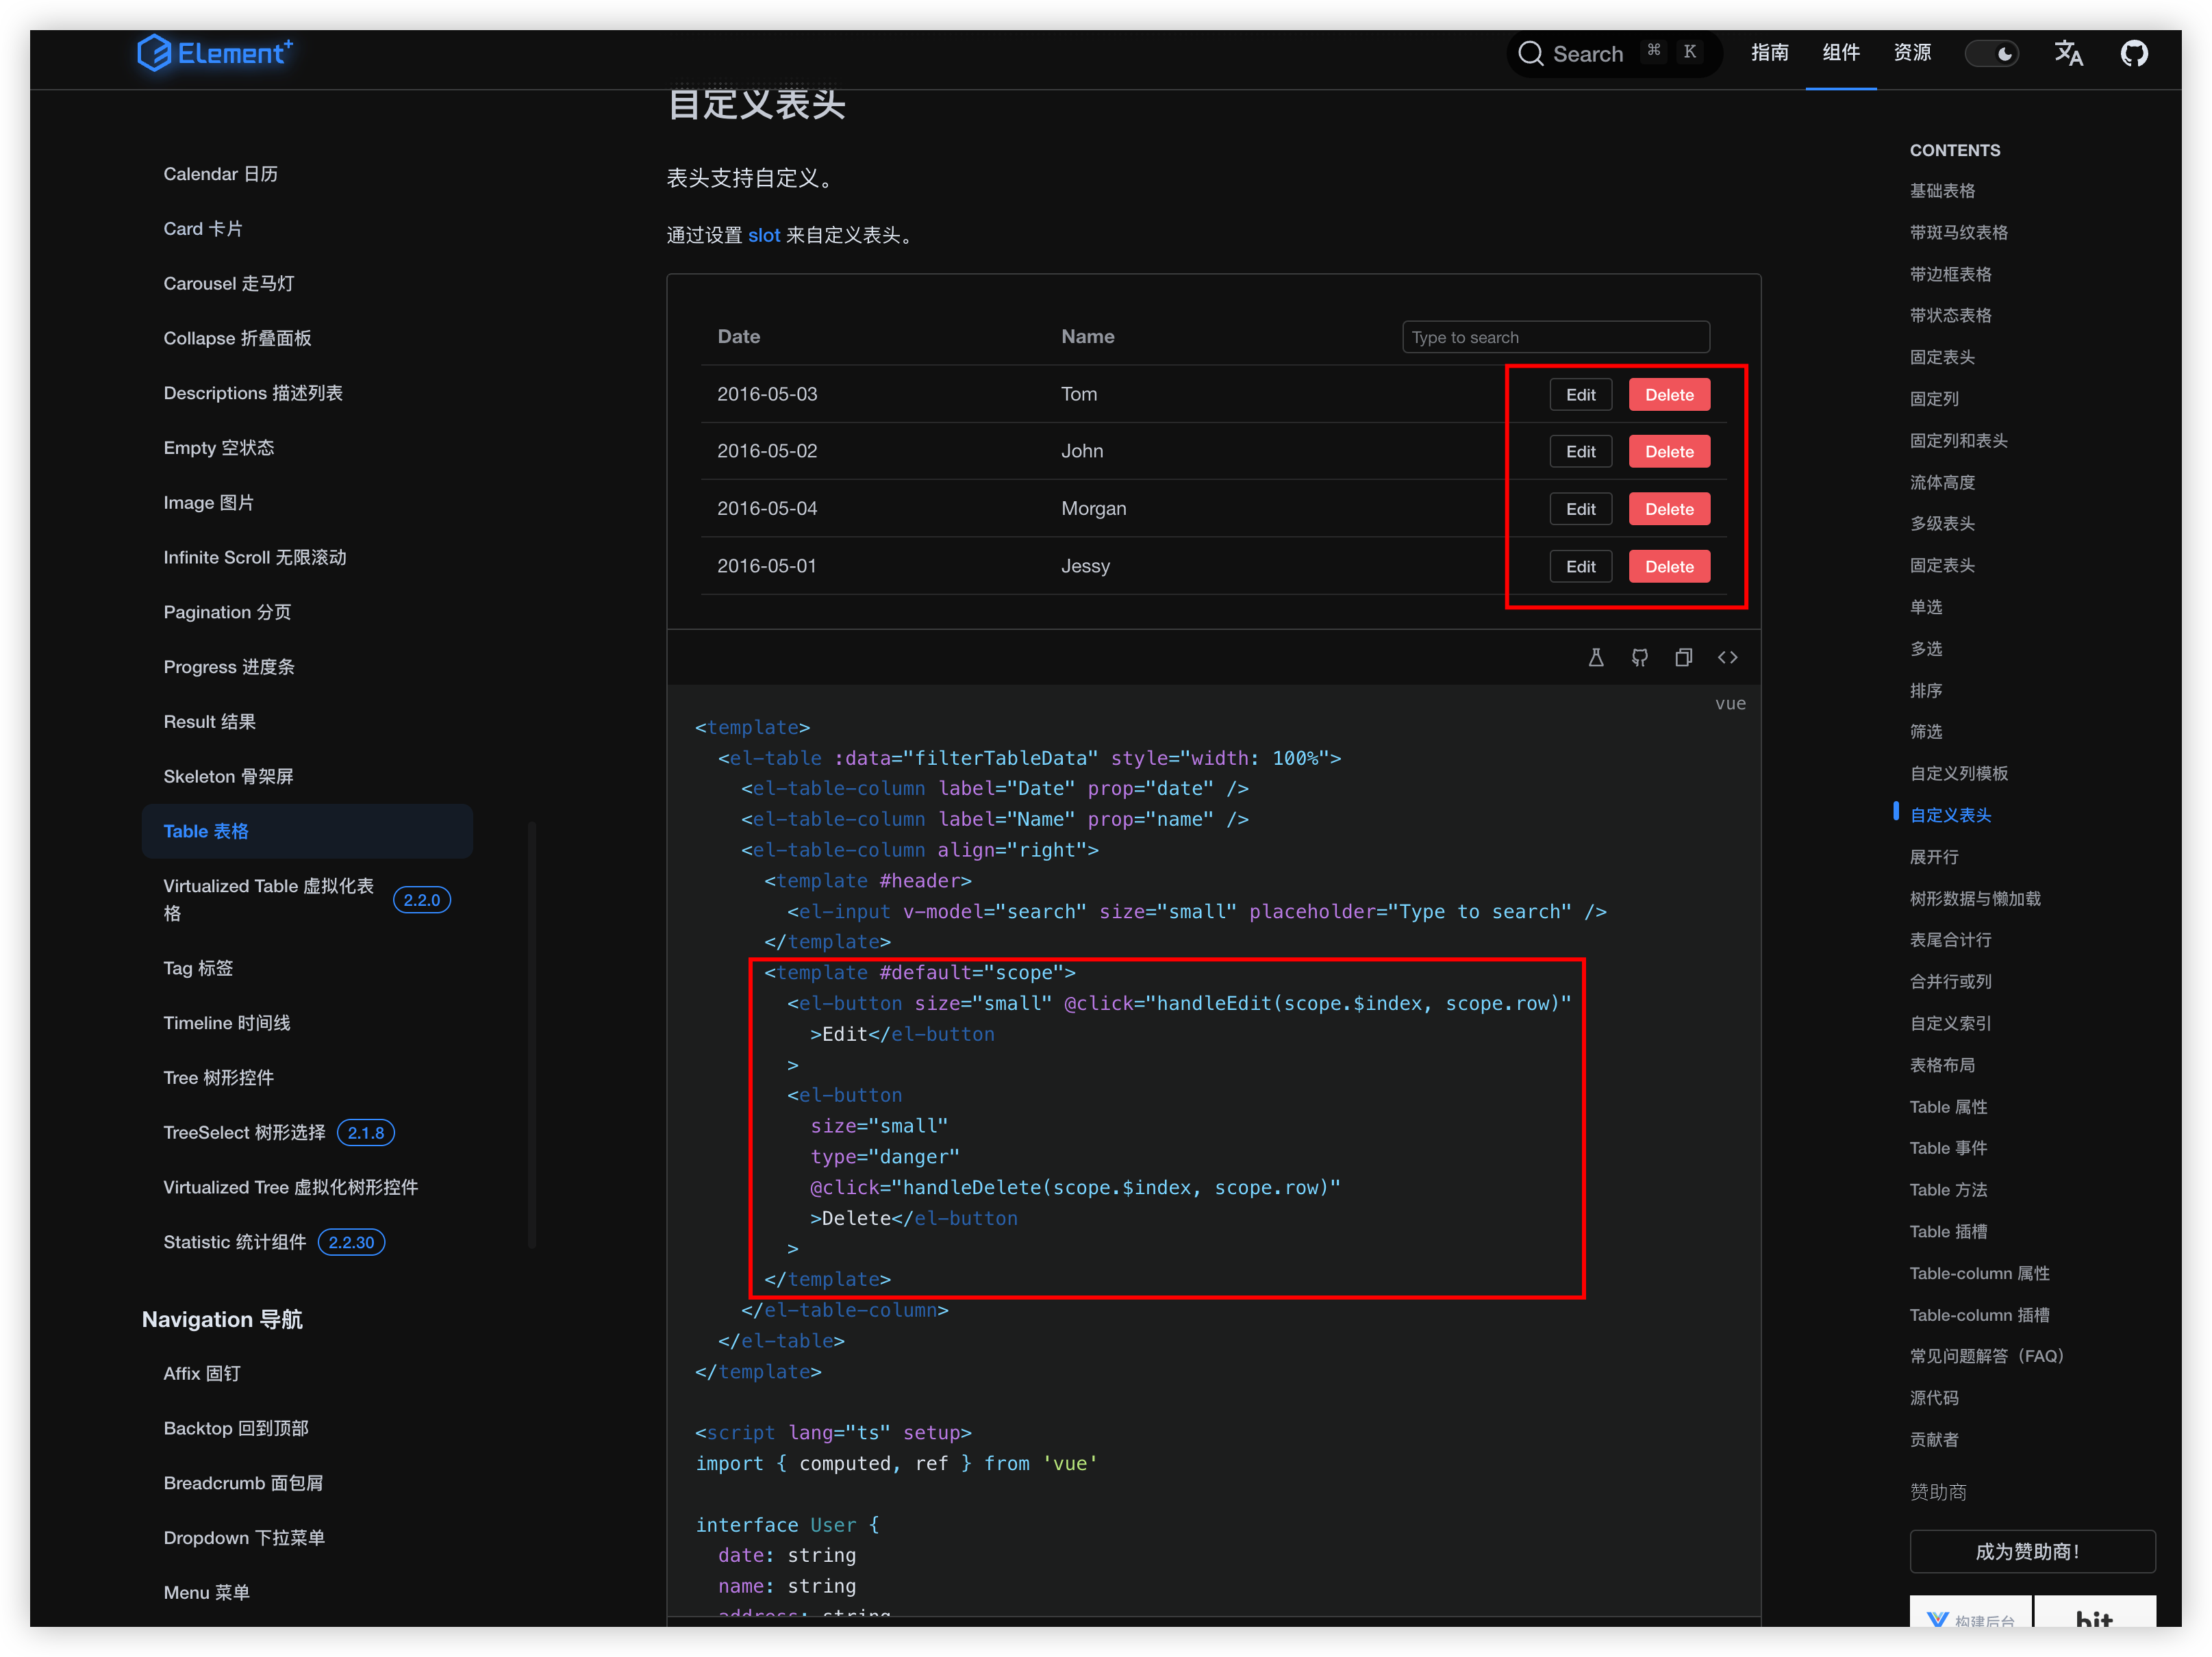This screenshot has height=1657, width=2212.
Task: Open demo in playground flask icon
Action: [1596, 657]
